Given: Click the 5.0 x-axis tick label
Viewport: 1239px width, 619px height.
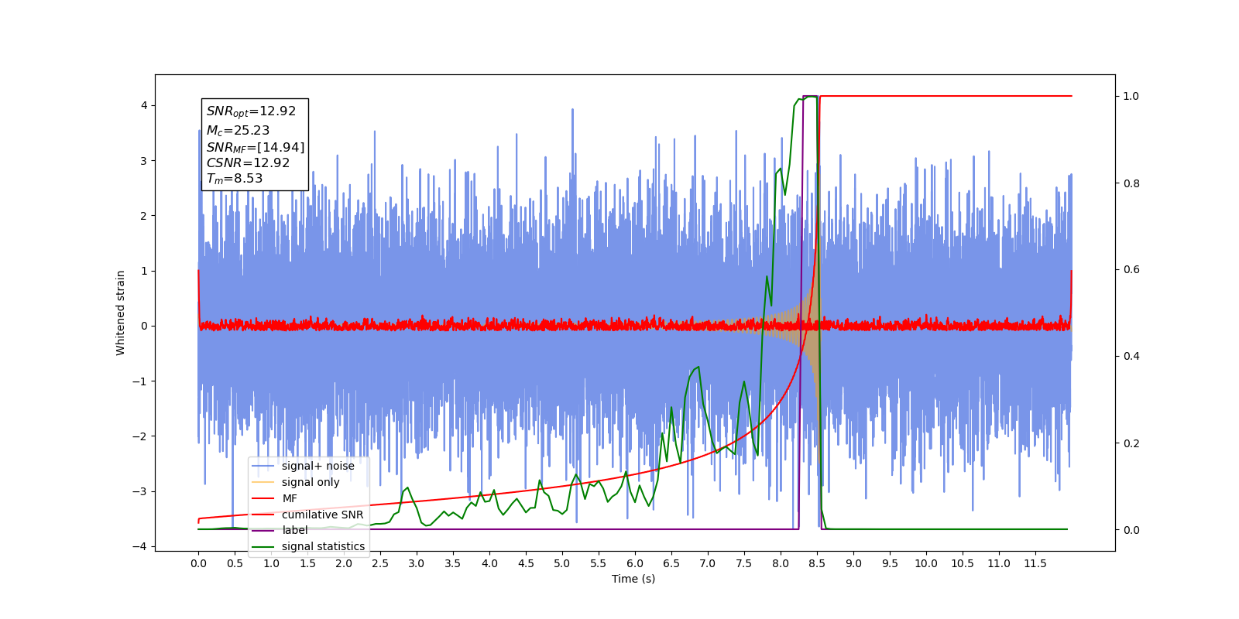Looking at the screenshot, I should (x=562, y=563).
